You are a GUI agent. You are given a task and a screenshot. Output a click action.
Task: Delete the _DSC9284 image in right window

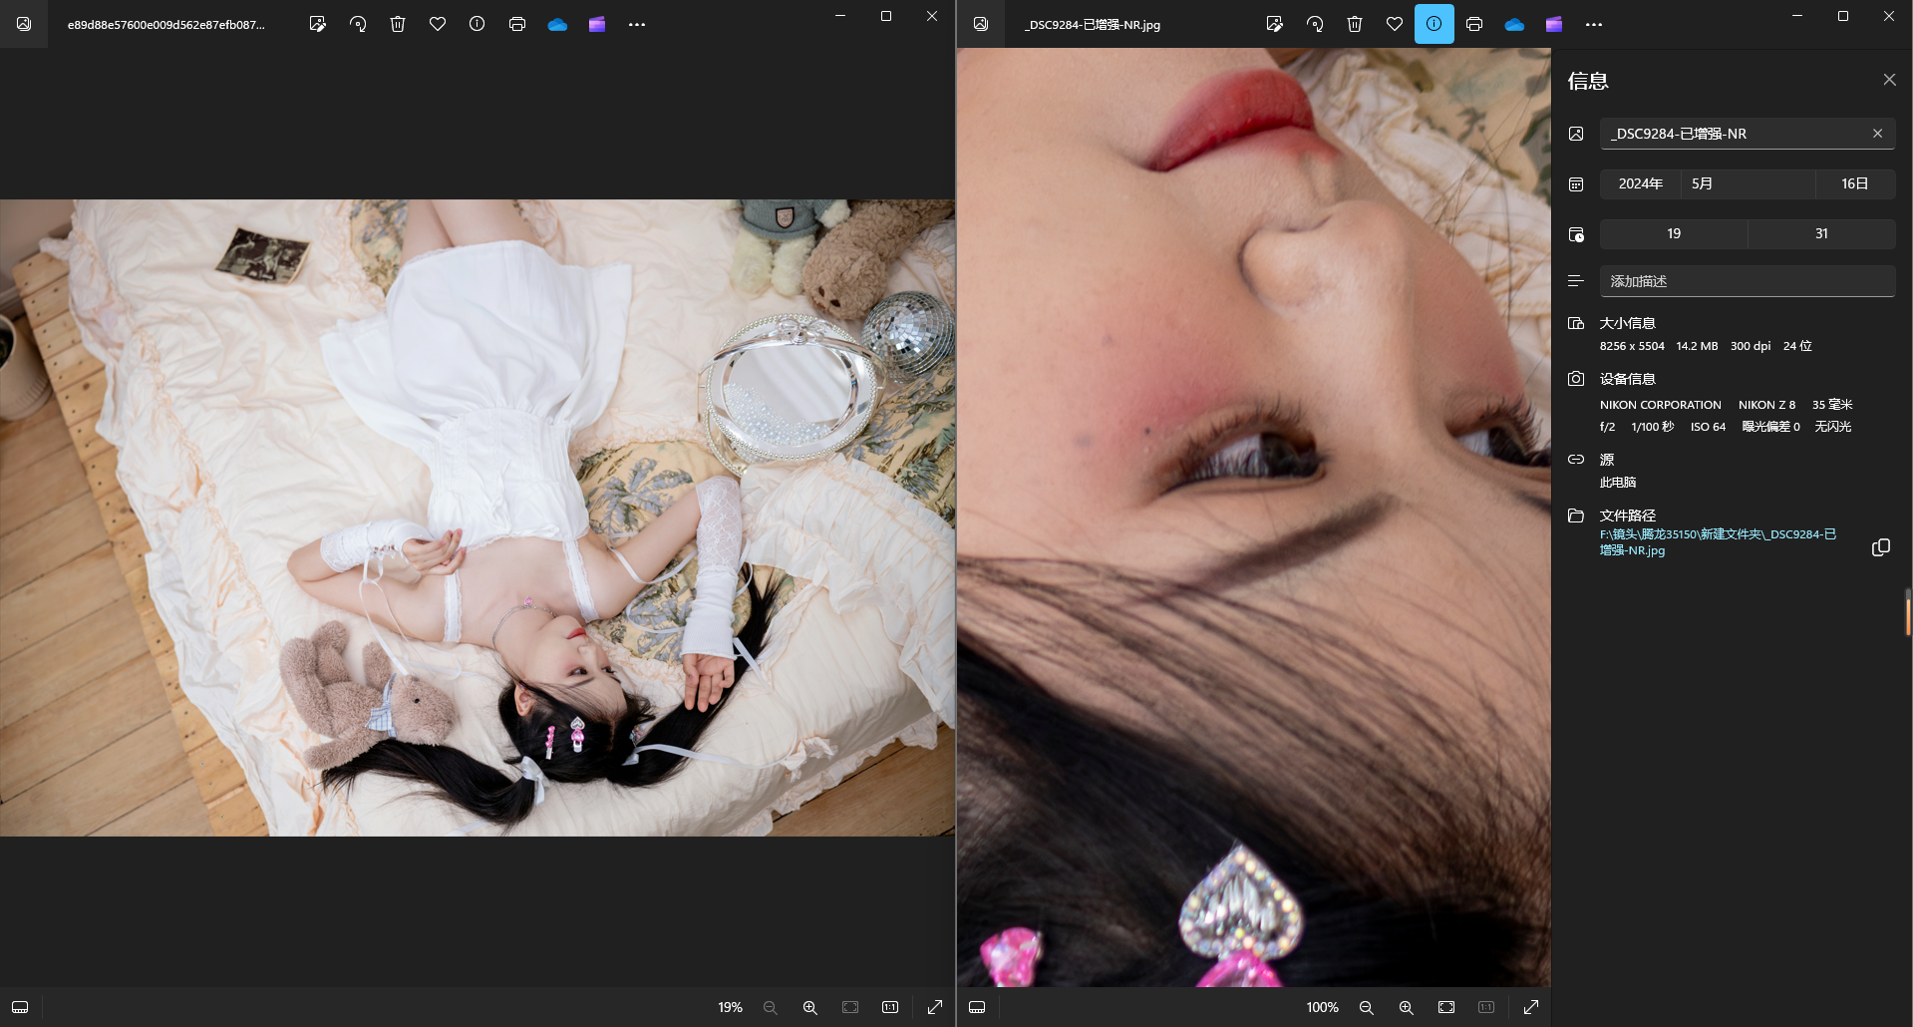[1354, 24]
